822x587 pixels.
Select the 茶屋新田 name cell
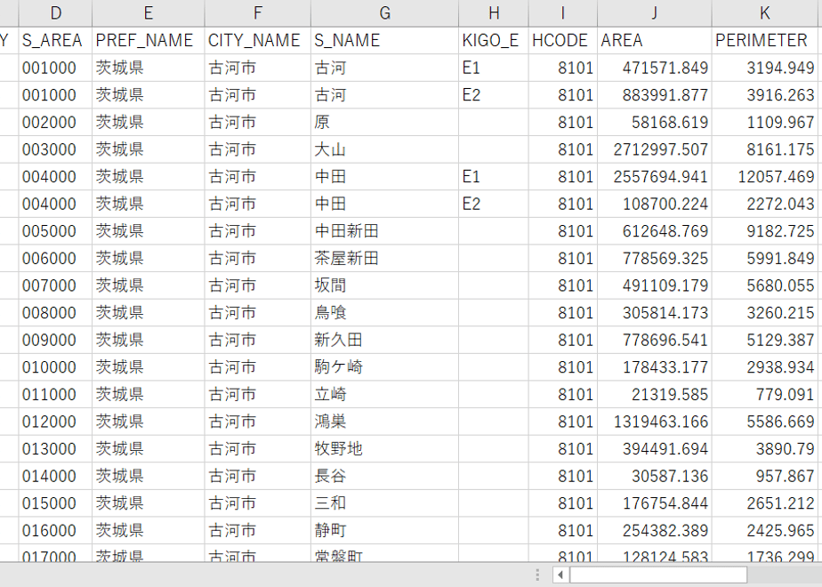click(x=385, y=259)
